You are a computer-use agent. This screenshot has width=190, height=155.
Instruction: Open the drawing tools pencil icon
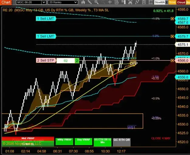90,2
